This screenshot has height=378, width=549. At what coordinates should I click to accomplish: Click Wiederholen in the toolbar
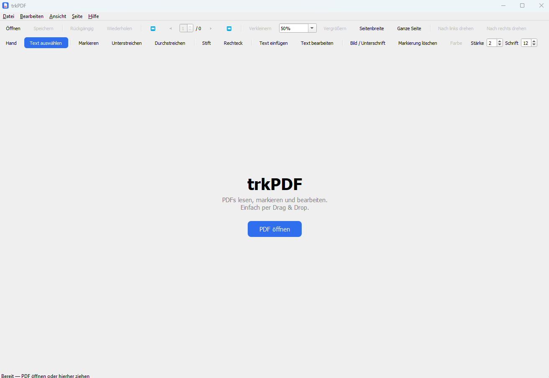pos(119,28)
